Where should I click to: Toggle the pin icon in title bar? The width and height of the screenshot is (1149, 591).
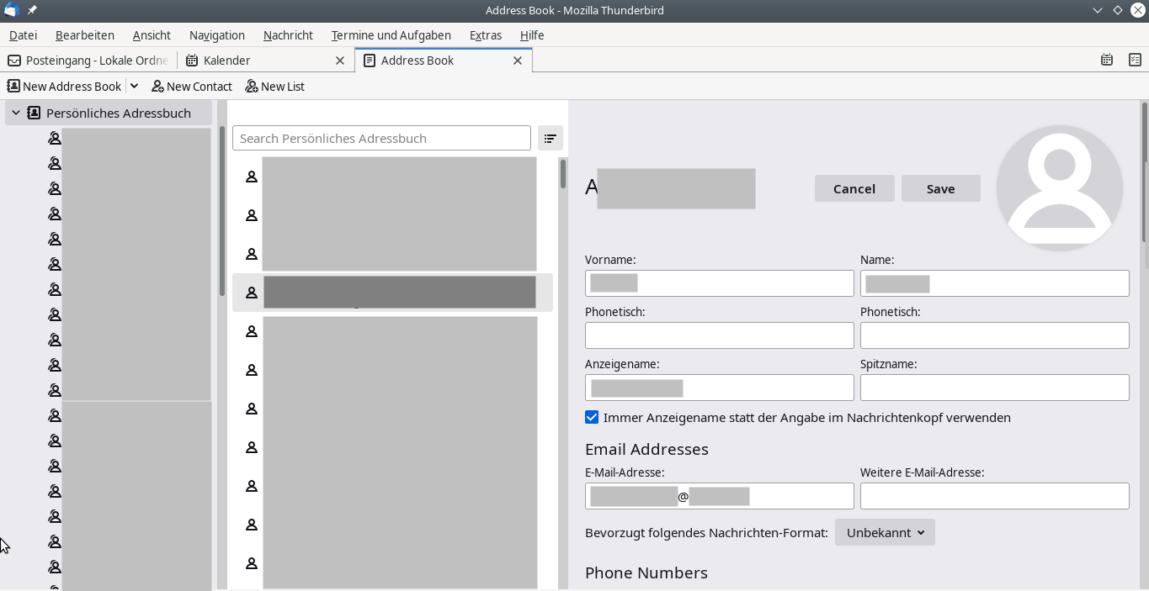pos(32,10)
